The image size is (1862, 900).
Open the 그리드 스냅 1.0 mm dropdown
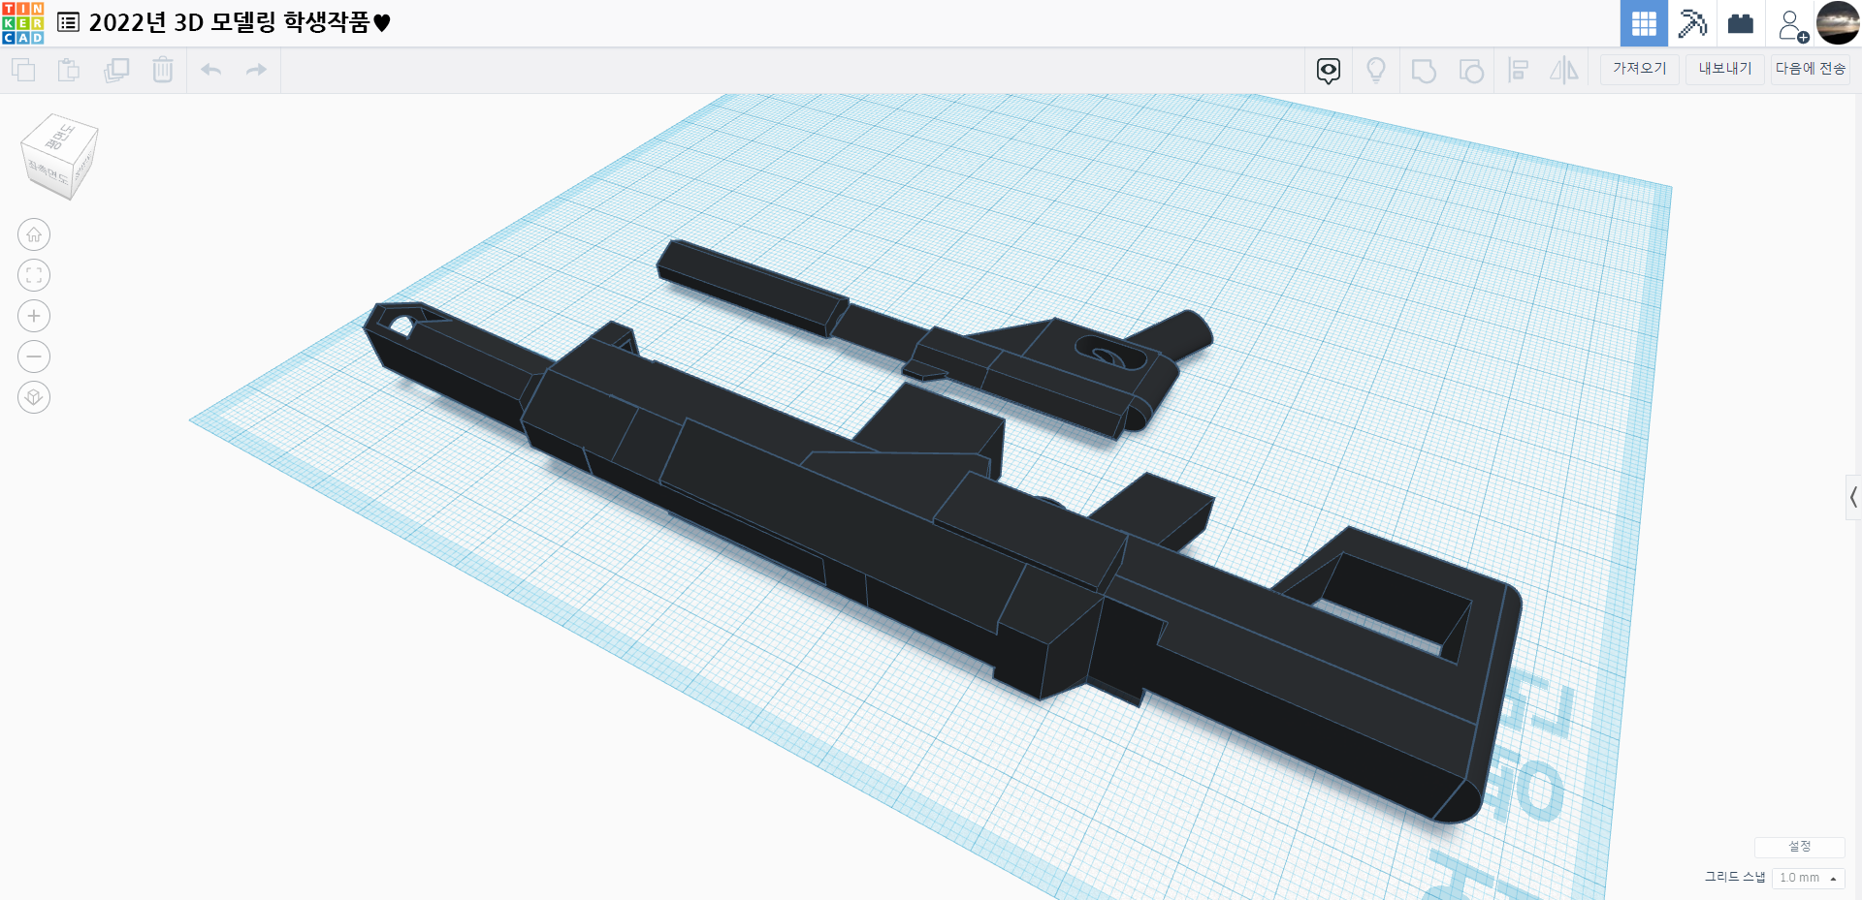coord(1808,878)
